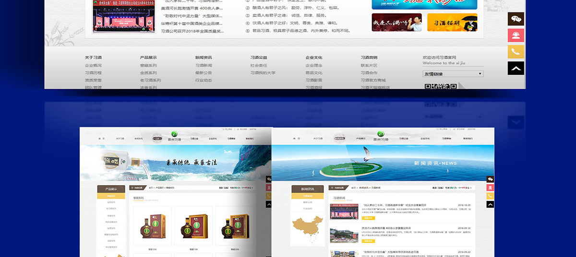Click footer link 行业动态

[x=204, y=80]
